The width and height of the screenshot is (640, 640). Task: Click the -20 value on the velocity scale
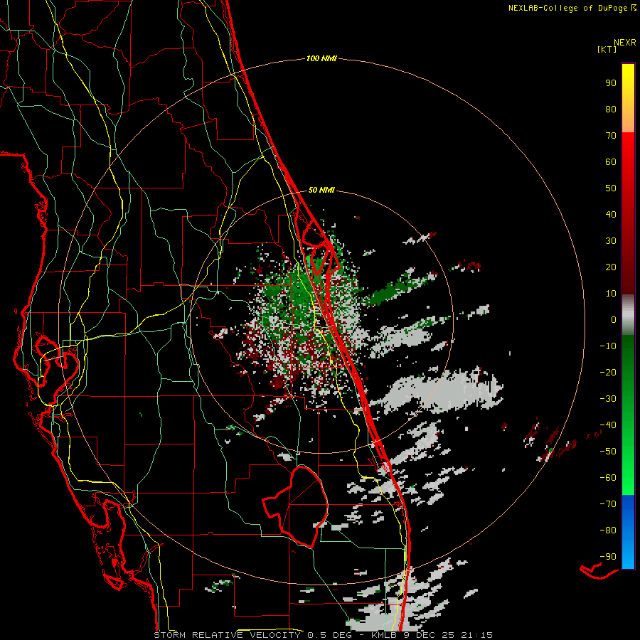[608, 372]
